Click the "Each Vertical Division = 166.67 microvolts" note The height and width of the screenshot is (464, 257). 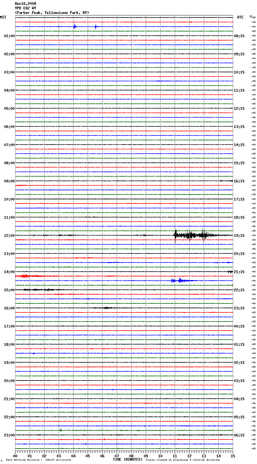(38, 460)
